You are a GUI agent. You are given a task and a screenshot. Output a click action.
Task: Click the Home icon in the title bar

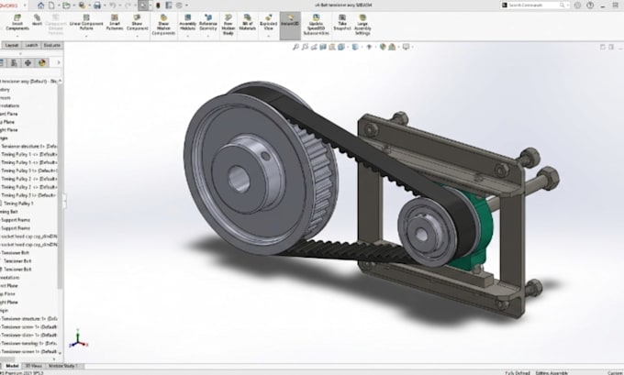click(x=41, y=6)
